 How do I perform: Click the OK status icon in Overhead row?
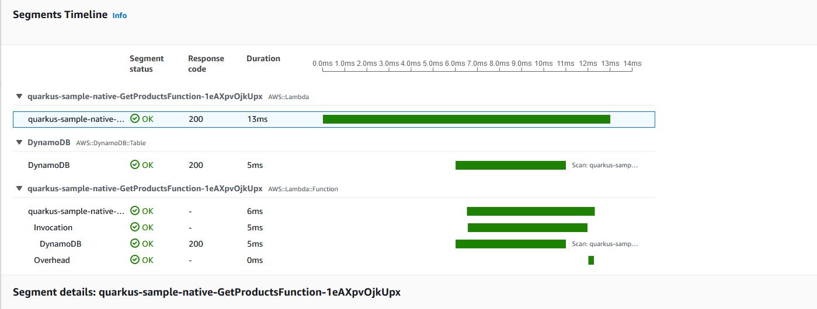coord(135,260)
